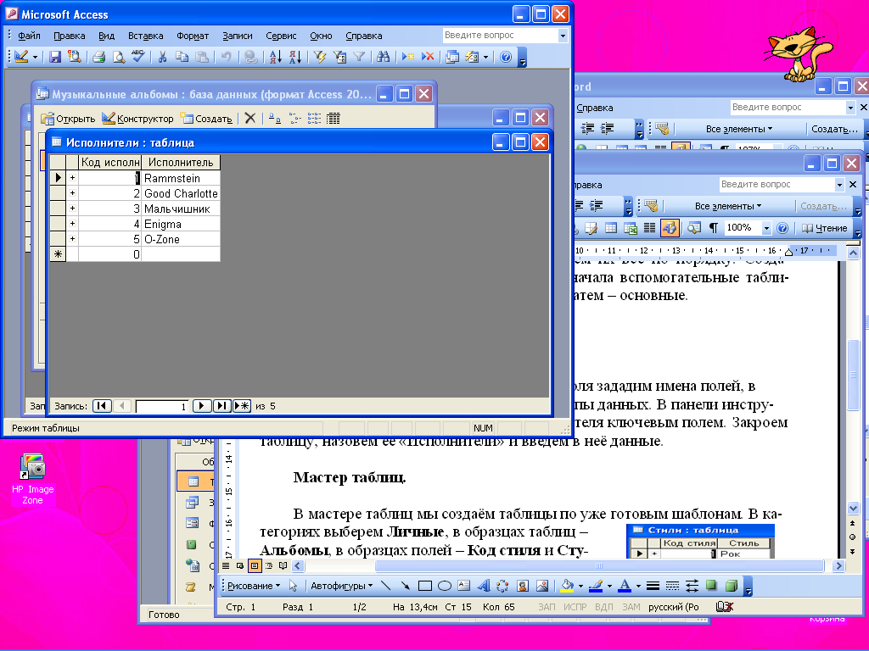Click the Sort Descending icon
Image resolution: width=869 pixels, height=651 pixels.
(x=295, y=57)
